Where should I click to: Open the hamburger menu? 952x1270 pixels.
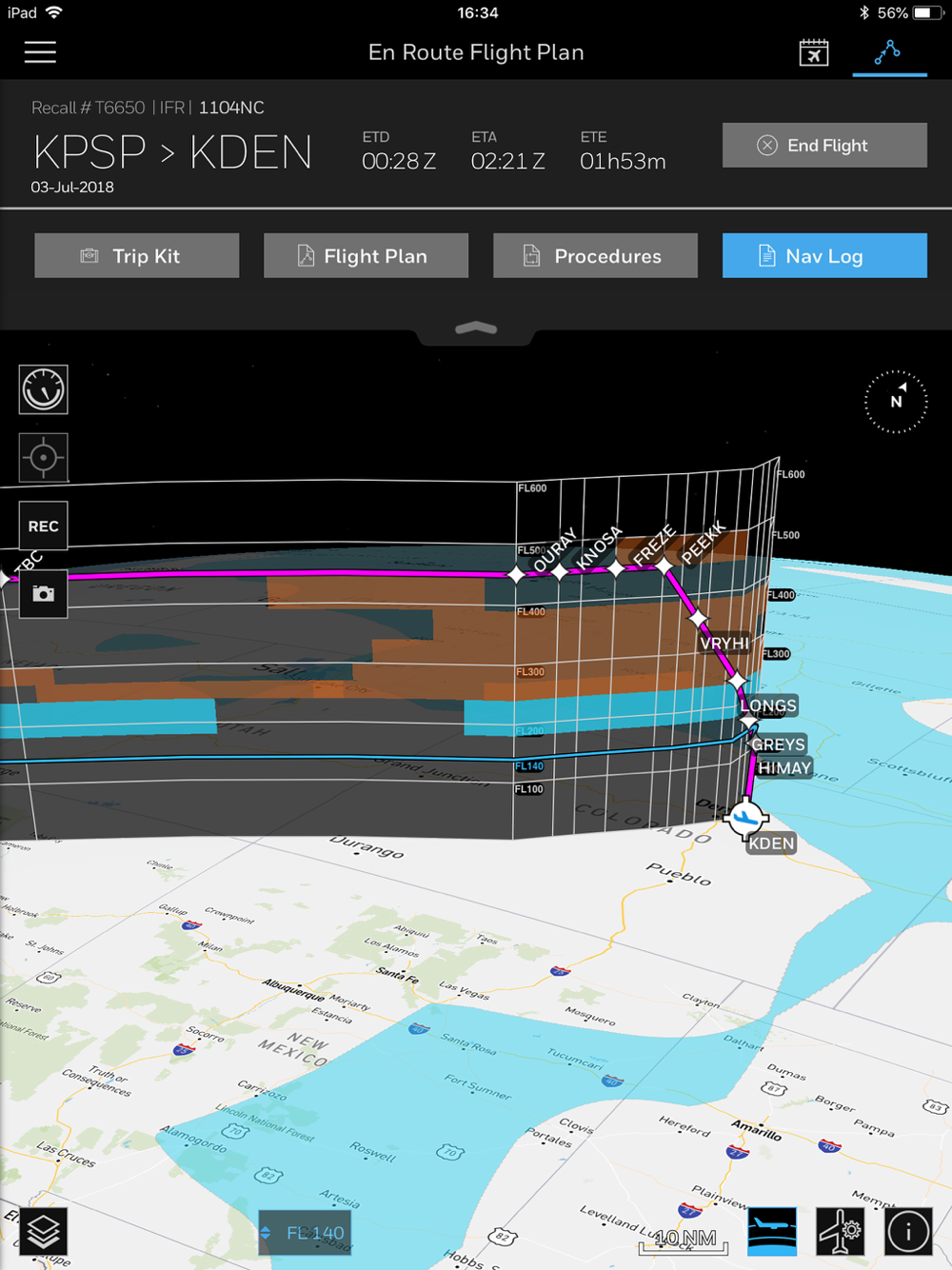[x=40, y=51]
